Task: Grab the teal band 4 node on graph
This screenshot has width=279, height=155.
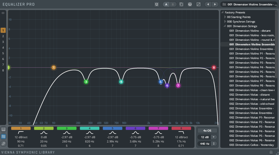Action: pyautogui.click(x=121, y=82)
